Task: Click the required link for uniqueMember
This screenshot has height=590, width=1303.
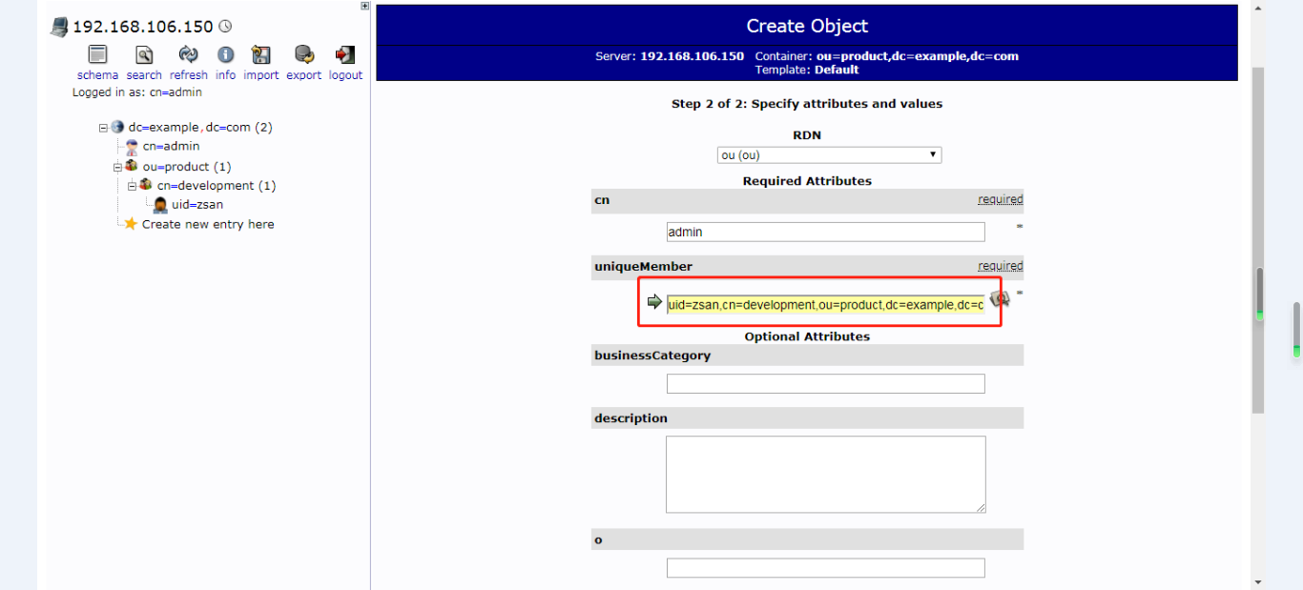Action: (1000, 266)
